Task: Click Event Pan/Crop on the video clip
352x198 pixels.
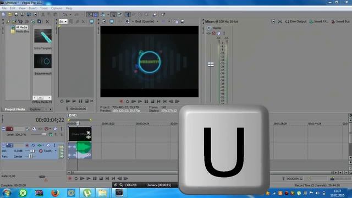Action: click(89, 133)
